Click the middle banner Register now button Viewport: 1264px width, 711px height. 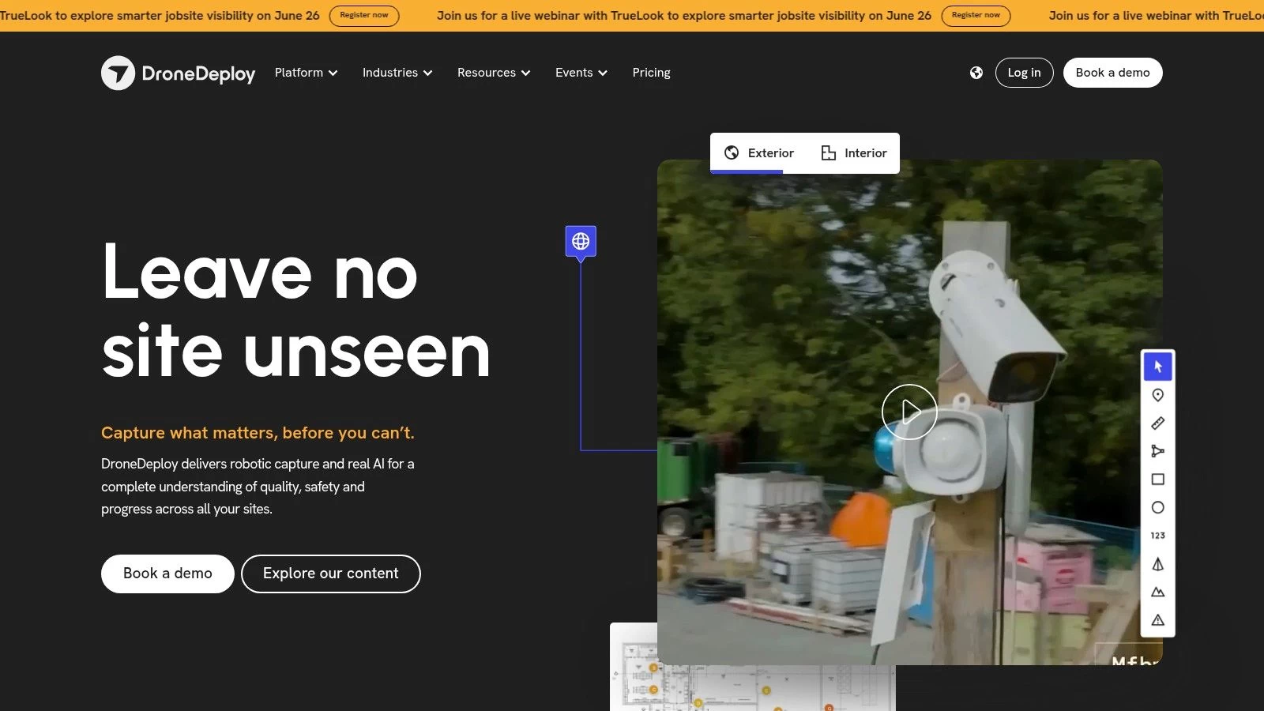click(976, 15)
